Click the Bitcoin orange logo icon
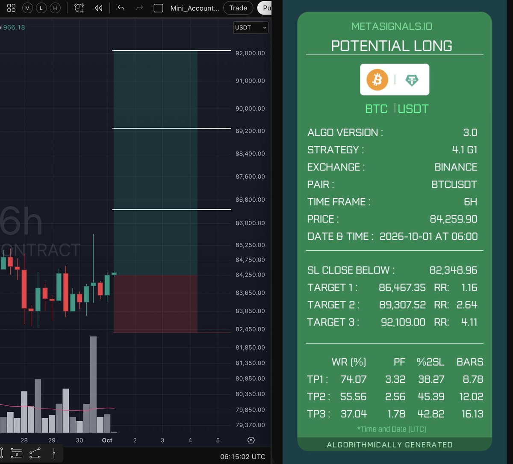 pos(377,79)
